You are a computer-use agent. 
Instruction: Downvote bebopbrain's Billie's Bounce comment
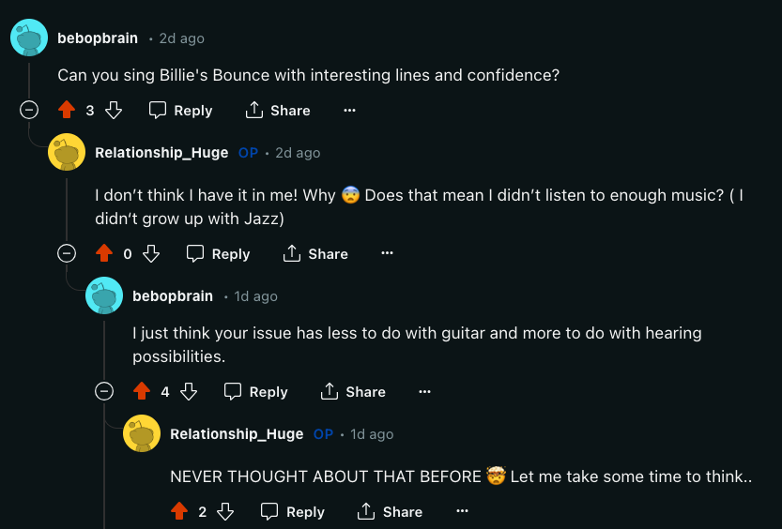[114, 111]
